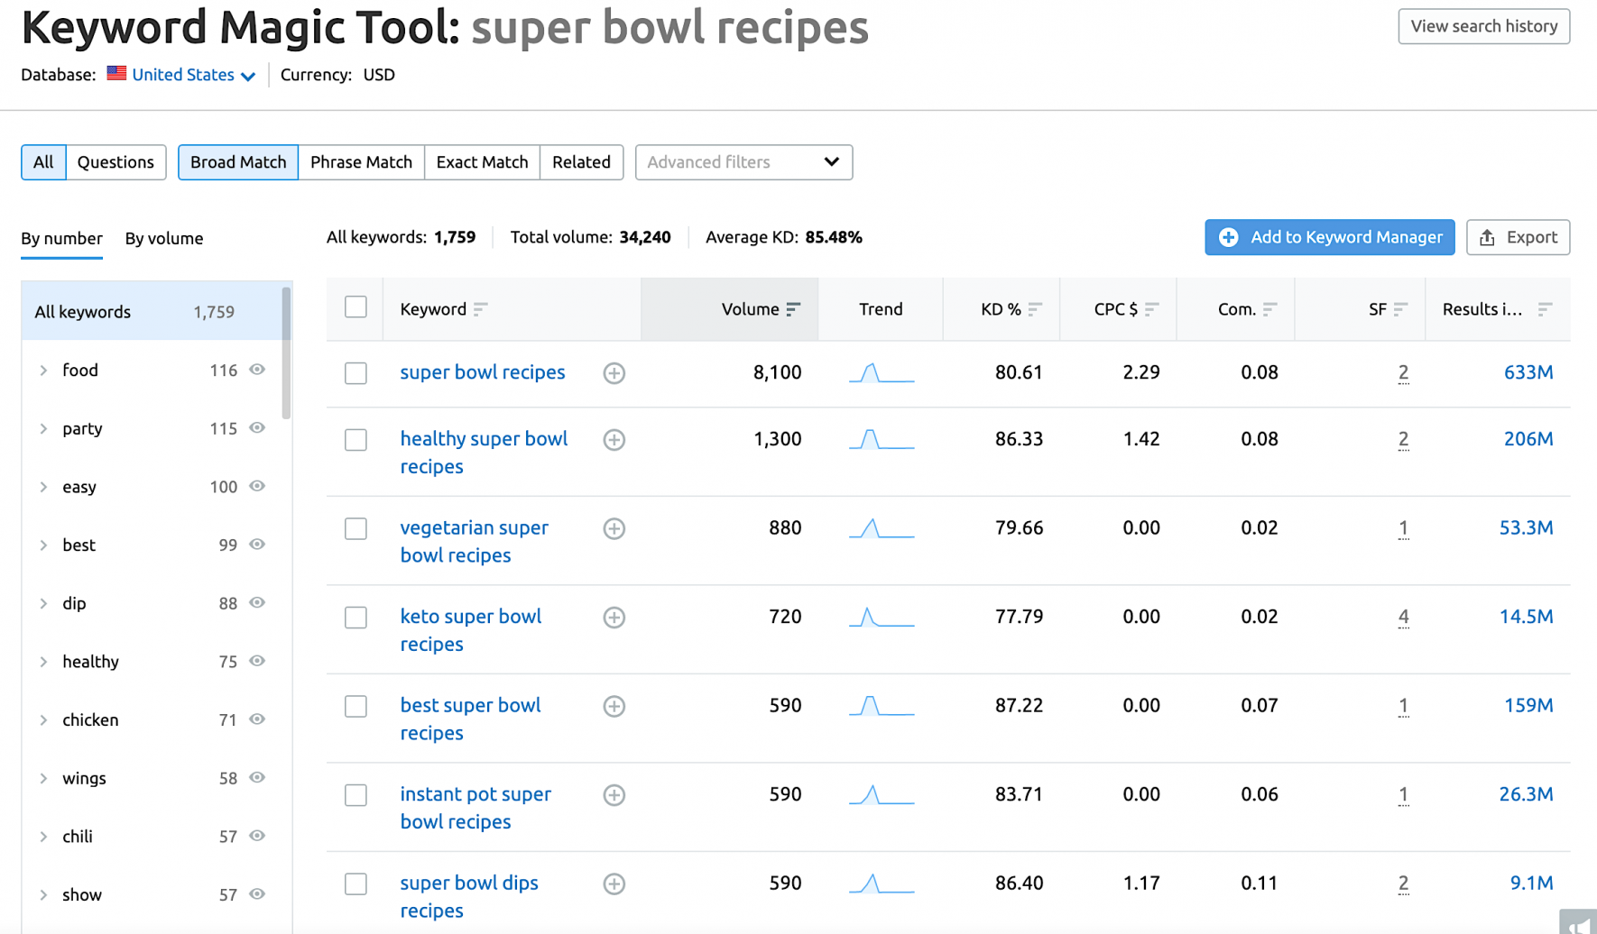Image resolution: width=1597 pixels, height=934 pixels.
Task: Check the select-all keywords checkbox
Action: (x=355, y=307)
